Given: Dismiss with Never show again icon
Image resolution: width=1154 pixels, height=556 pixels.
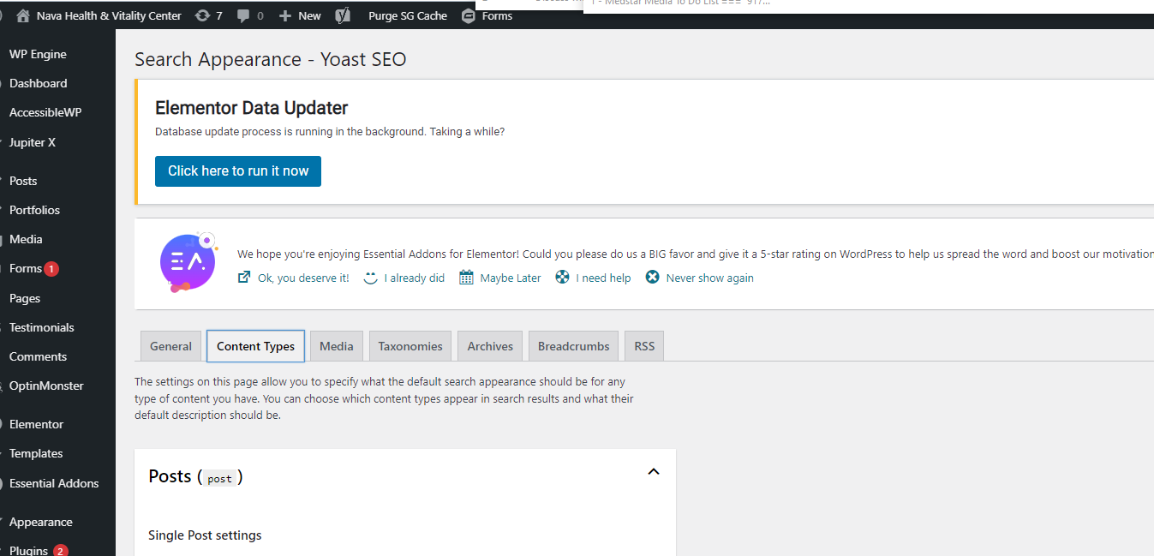Looking at the screenshot, I should pos(652,277).
